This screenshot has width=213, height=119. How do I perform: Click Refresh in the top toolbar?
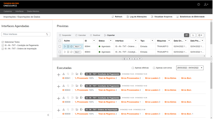pos(117,17)
